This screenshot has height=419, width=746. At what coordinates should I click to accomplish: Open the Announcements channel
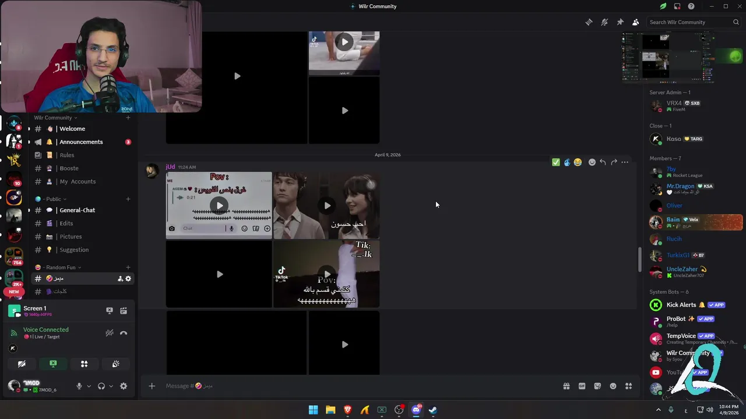(82, 142)
